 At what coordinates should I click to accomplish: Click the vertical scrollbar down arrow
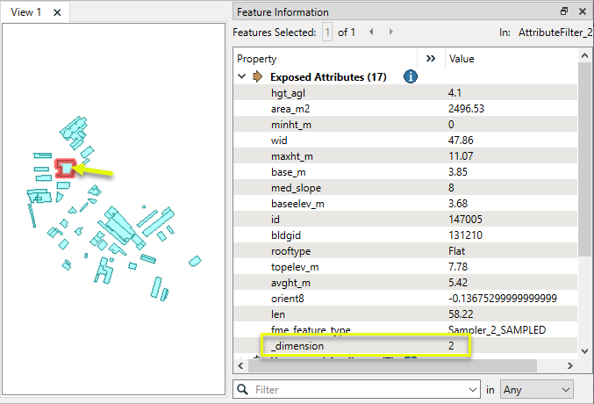[584, 349]
